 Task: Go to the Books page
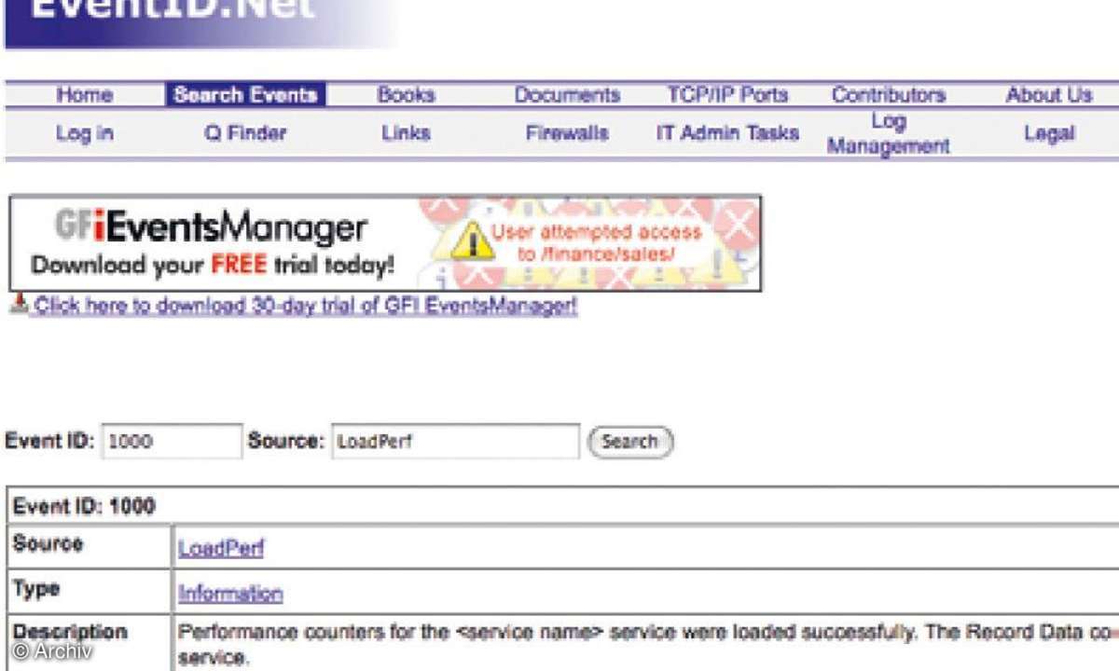[406, 95]
